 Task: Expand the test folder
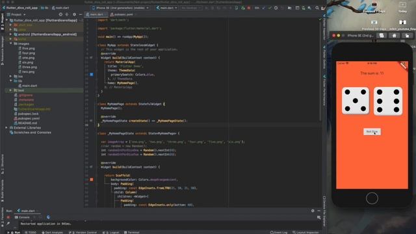click(x=10, y=90)
